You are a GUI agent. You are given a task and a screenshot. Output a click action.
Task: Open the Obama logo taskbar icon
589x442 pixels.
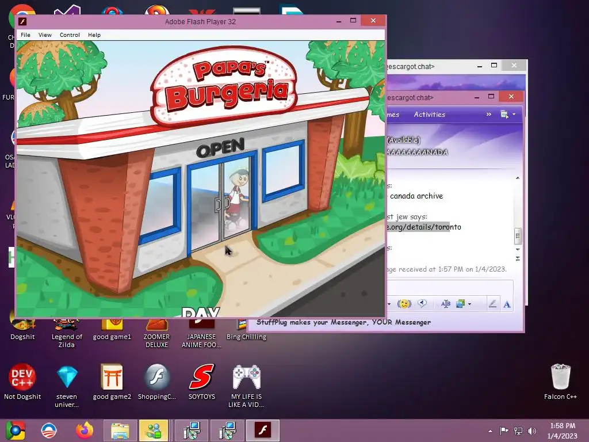[49, 430]
